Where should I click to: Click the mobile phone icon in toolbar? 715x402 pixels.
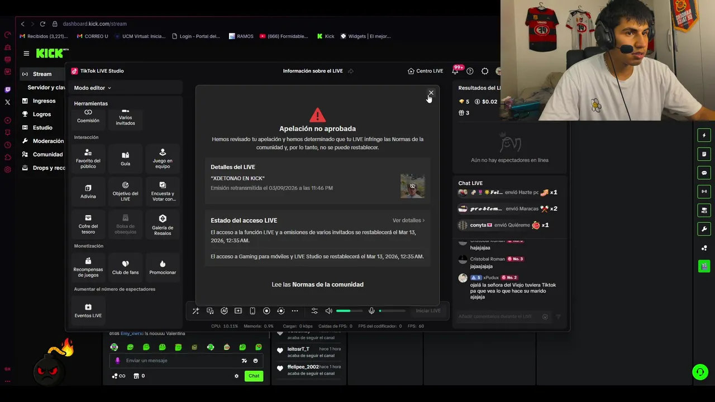(x=252, y=311)
